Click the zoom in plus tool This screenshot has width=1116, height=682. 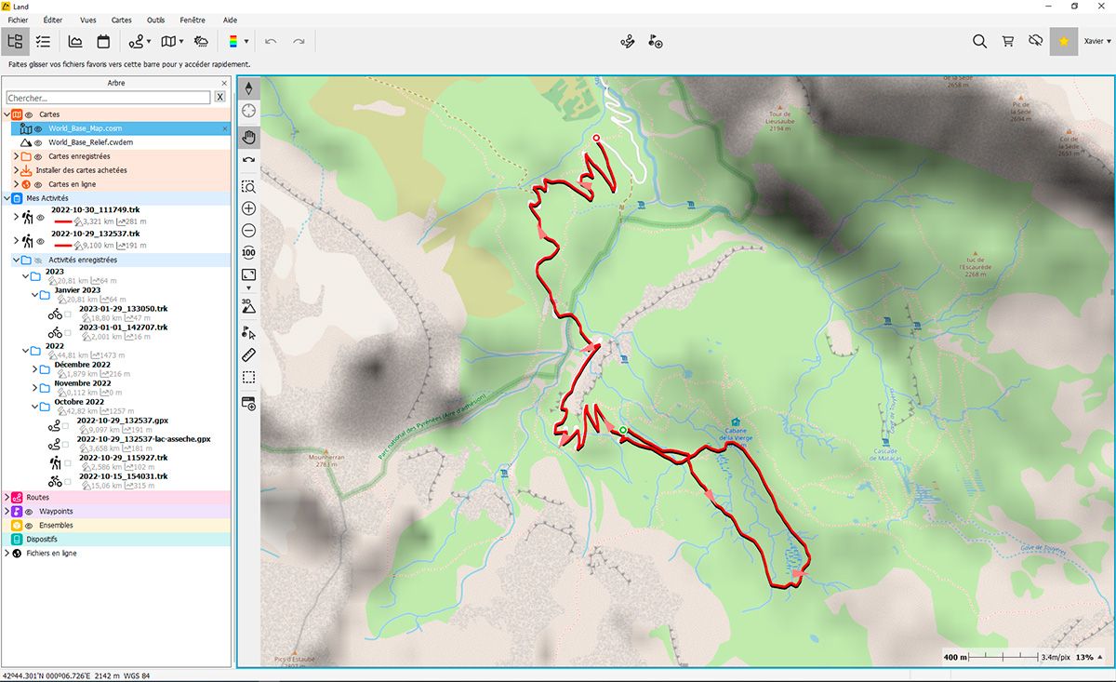(x=248, y=208)
